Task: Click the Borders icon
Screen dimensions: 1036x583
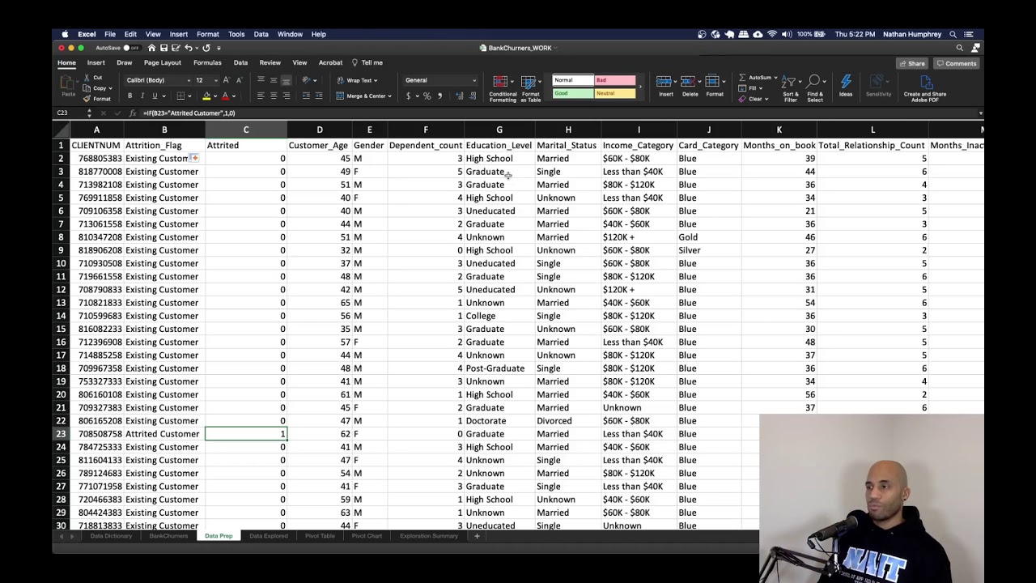Action: (x=181, y=96)
